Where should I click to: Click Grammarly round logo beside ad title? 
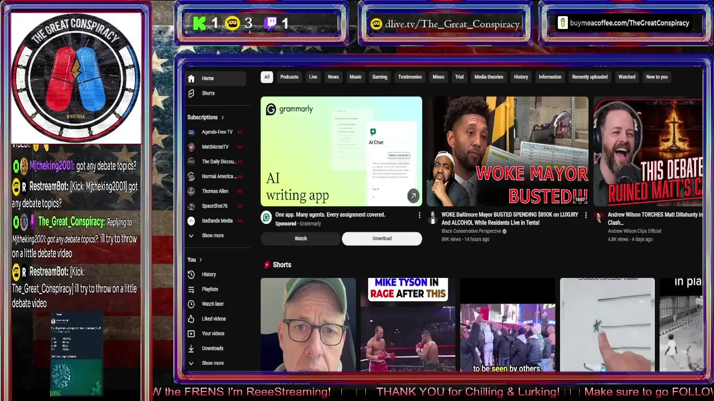point(267,217)
